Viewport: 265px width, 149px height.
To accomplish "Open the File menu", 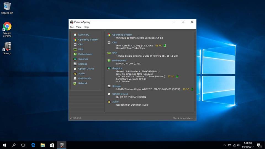I will tap(72, 27).
